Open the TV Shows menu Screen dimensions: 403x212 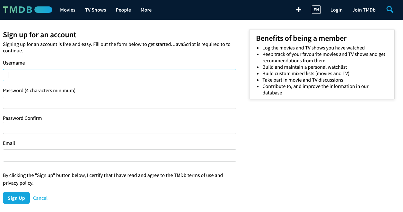pyautogui.click(x=95, y=10)
